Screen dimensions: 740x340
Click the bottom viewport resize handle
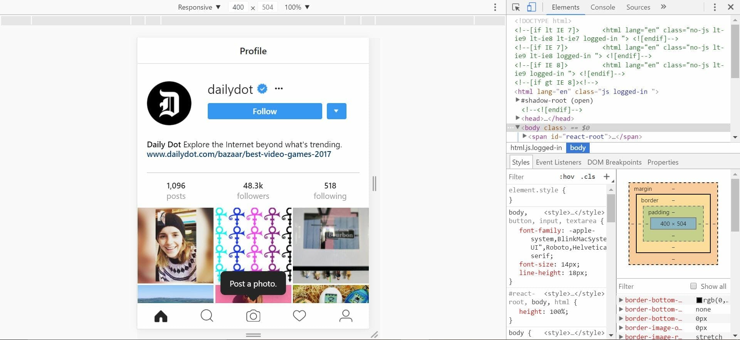point(253,335)
